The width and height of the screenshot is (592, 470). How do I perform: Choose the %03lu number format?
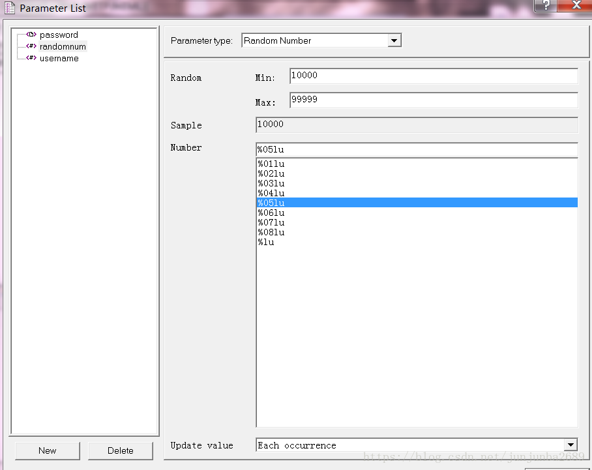(417, 183)
